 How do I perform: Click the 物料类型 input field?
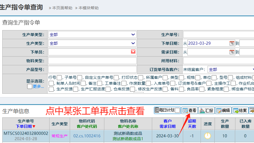point(92,61)
